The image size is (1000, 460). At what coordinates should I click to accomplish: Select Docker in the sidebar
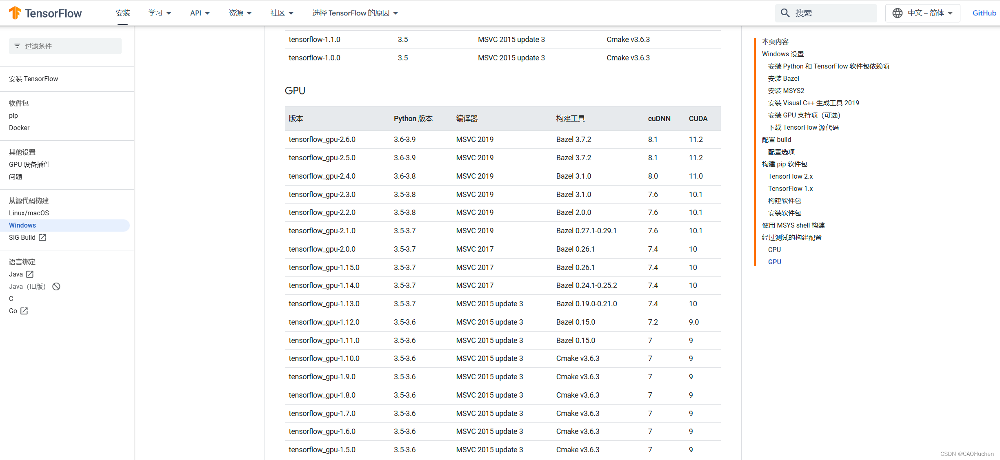[x=19, y=128]
